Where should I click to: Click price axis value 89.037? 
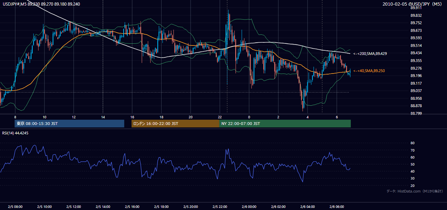pos(416,91)
